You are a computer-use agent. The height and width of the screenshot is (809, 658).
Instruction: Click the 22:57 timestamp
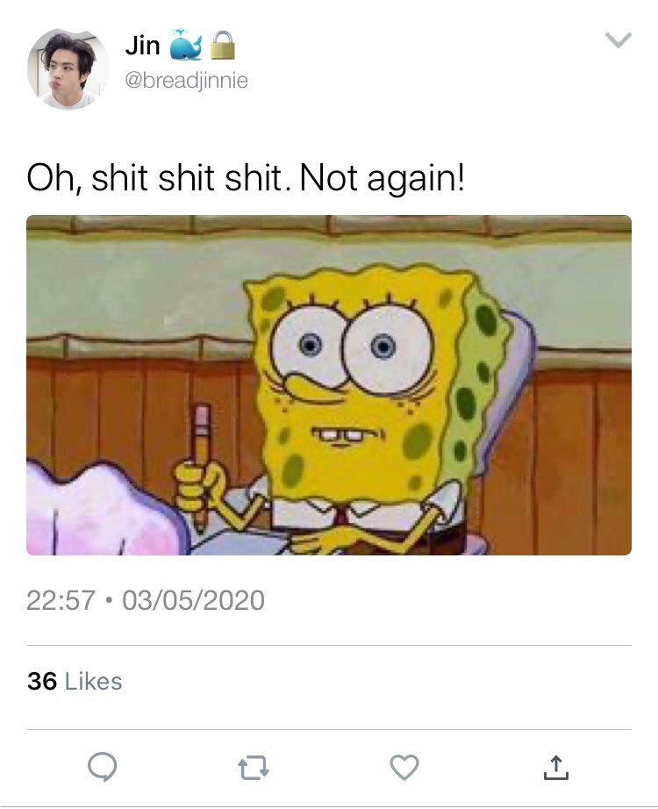click(x=61, y=600)
